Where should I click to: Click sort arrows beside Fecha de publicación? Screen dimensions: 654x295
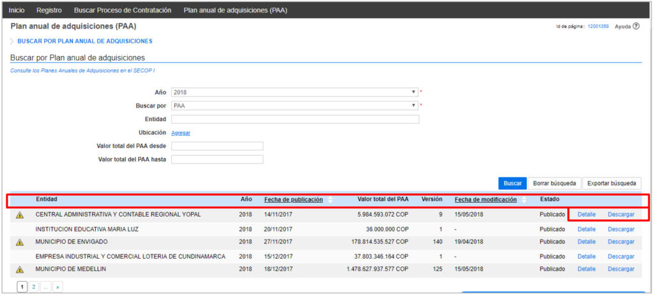[330, 199]
